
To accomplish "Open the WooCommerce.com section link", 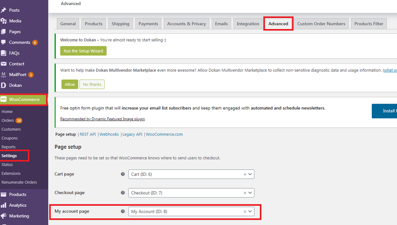I will (164, 134).
